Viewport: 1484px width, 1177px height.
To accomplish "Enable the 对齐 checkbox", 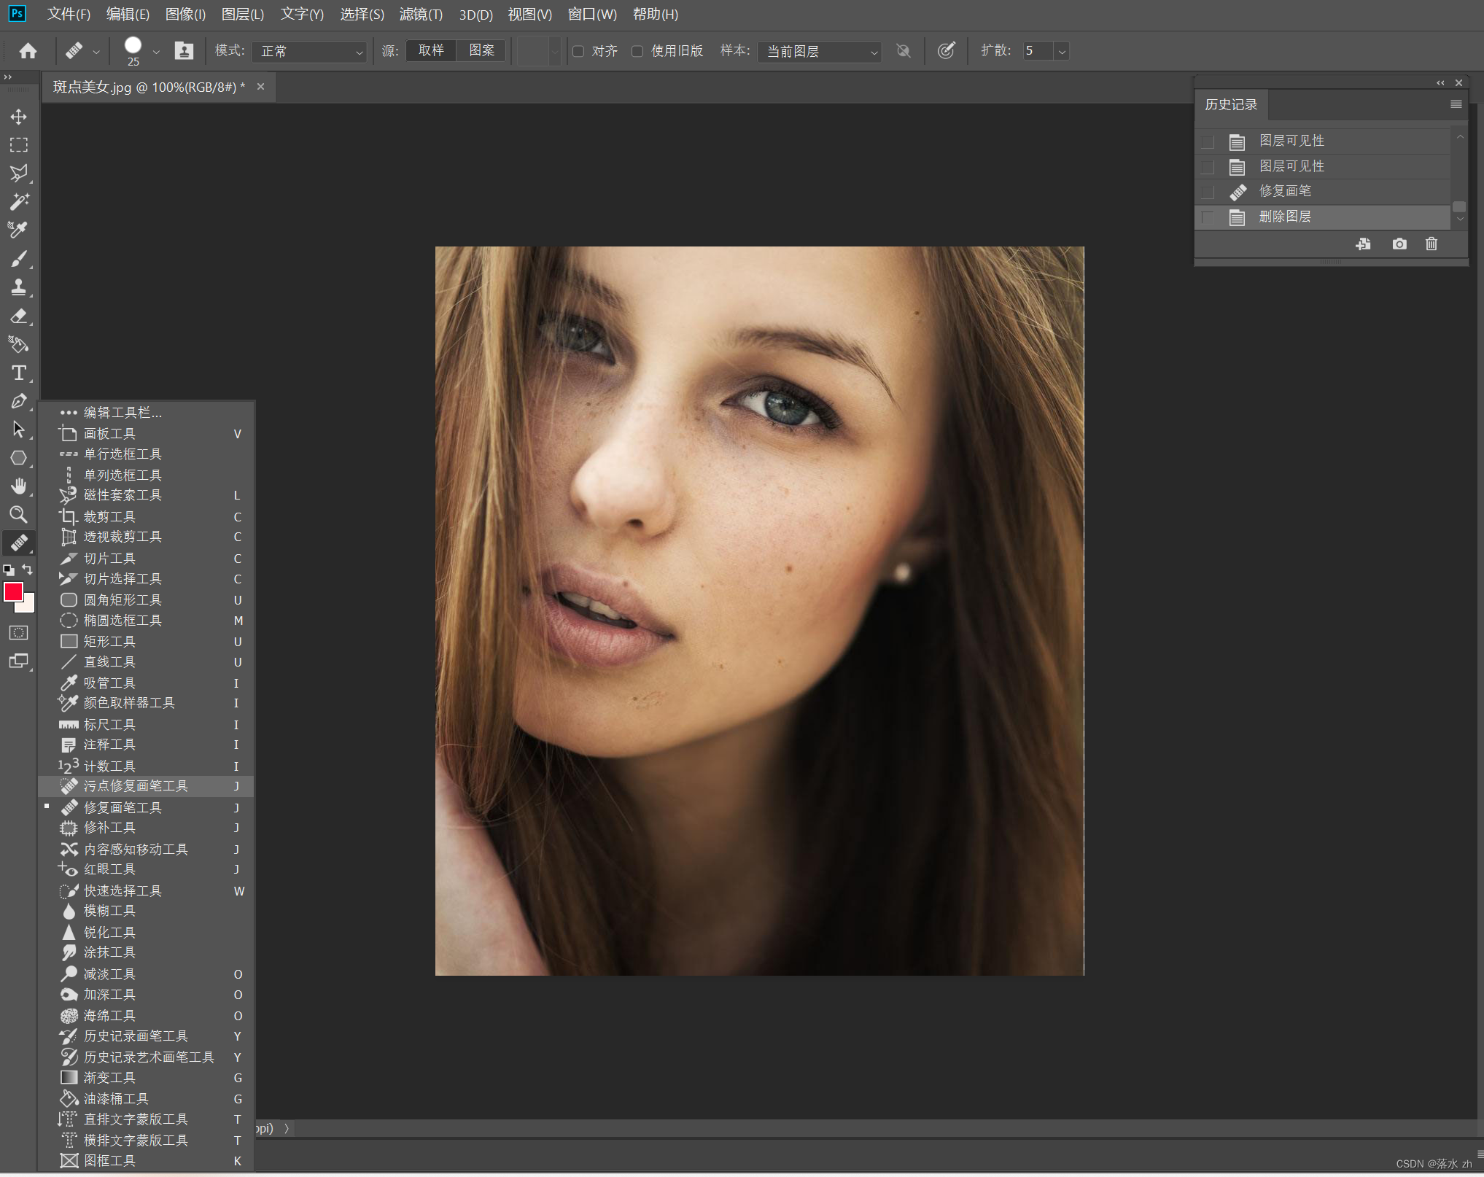I will pos(578,51).
